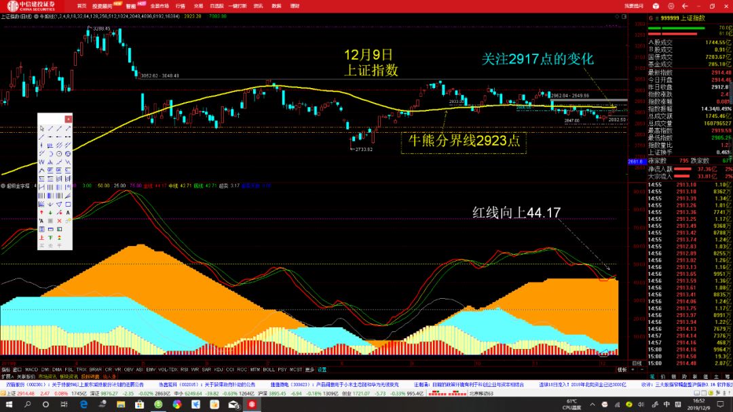Open Windows Start menu
The height and width of the screenshot is (412, 733).
[9, 405]
